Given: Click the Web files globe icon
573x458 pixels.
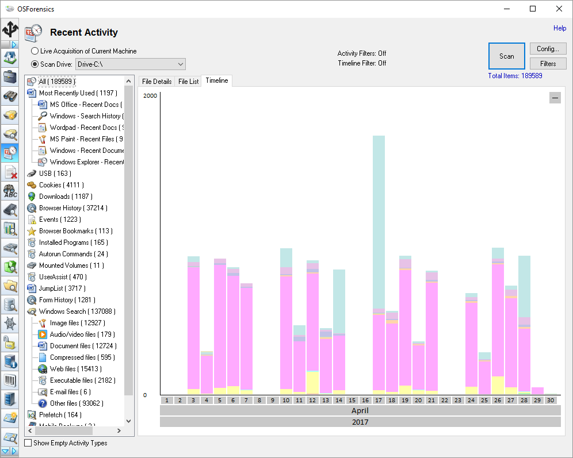Looking at the screenshot, I should click(x=43, y=369).
